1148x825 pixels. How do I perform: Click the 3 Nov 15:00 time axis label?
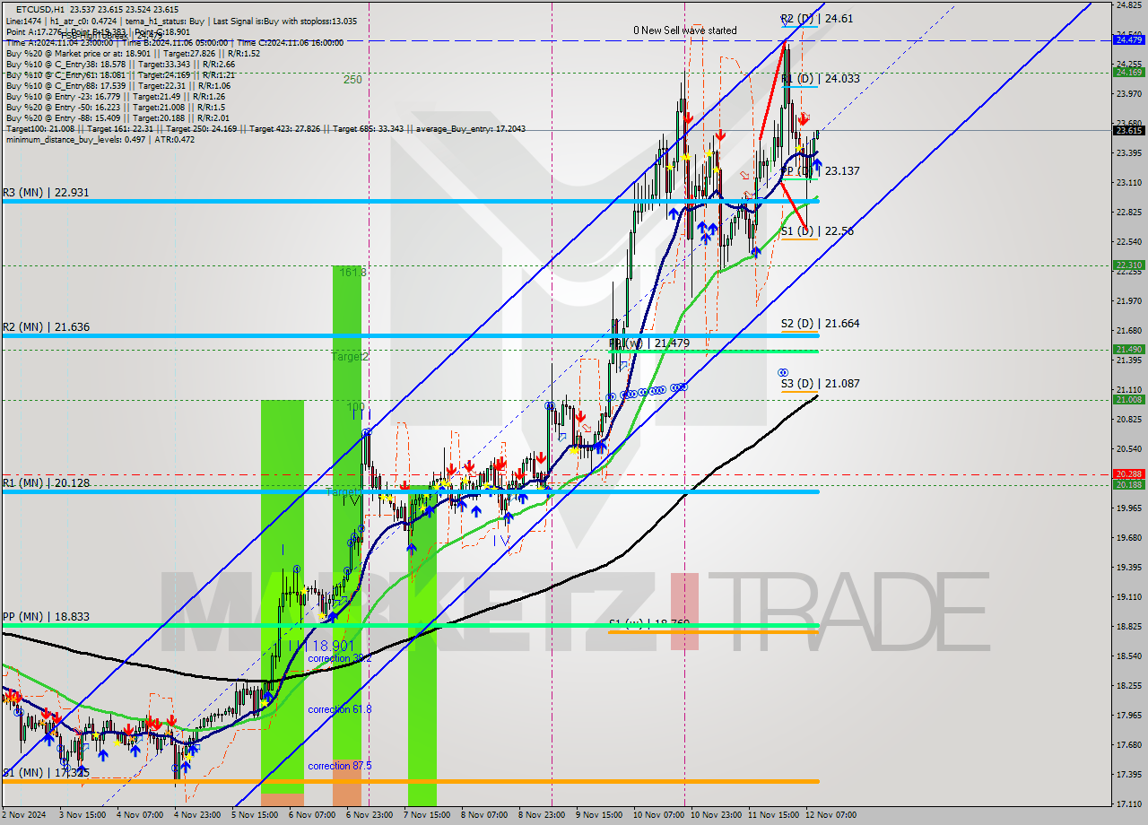tap(81, 815)
